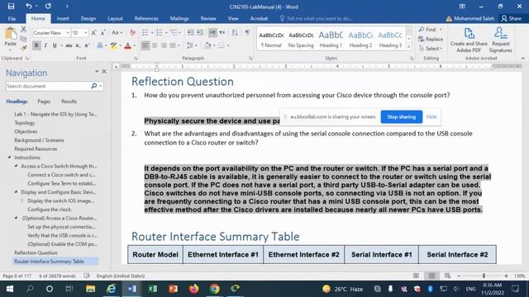
Task: Show or hide paragraph marks
Action: 248,33
